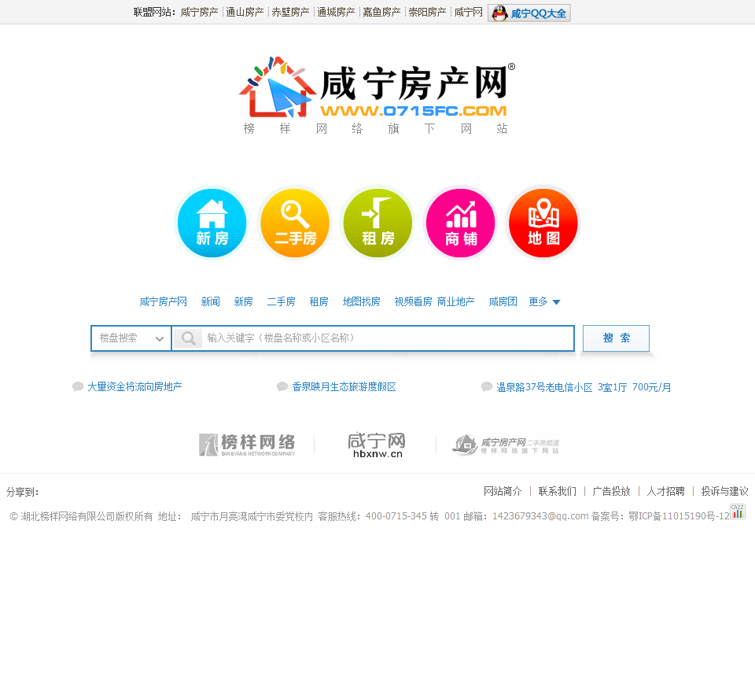Open the 联系我们 footer link
The width and height of the screenshot is (755, 687).
[557, 491]
